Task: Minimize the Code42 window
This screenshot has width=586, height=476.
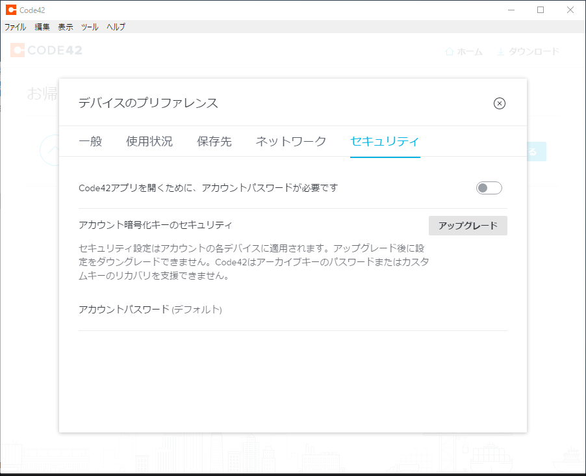Action: pos(511,10)
